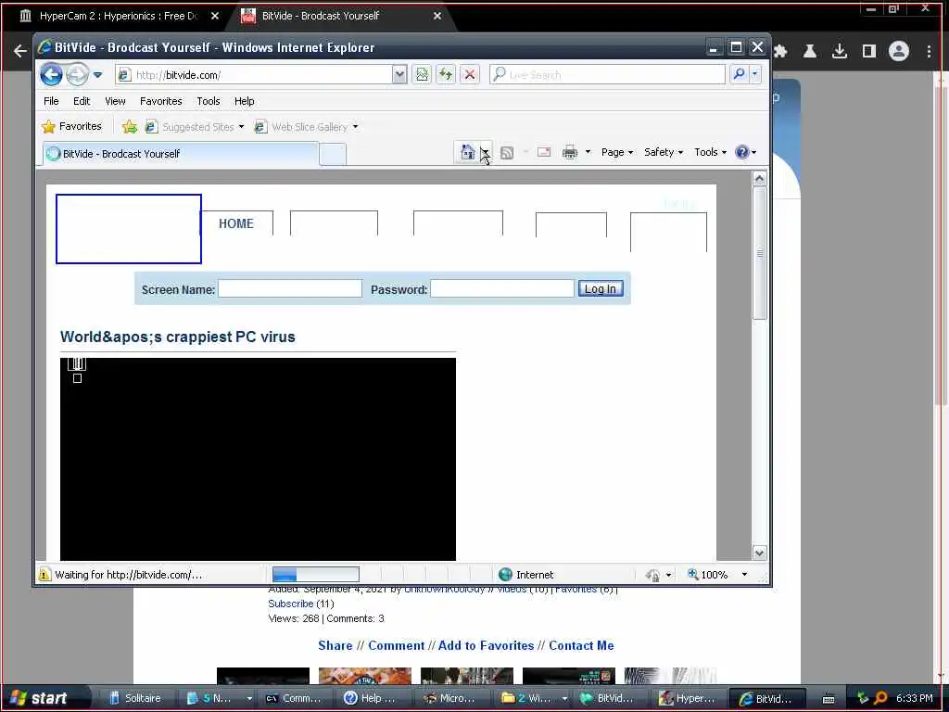Click the Screen Name input field
This screenshot has width=949, height=712.
pos(290,289)
